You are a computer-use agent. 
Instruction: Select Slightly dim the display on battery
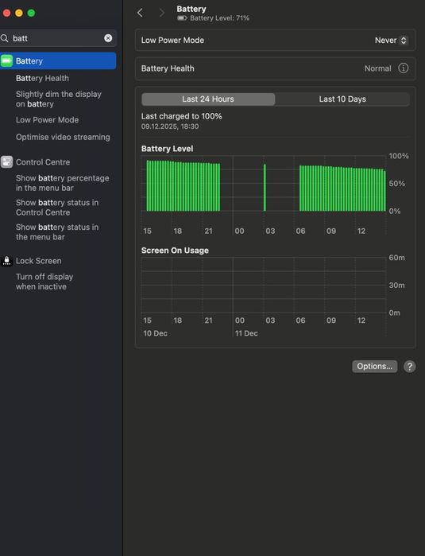point(59,99)
